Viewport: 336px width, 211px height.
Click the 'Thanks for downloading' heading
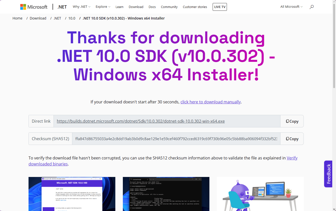pyautogui.click(x=166, y=56)
